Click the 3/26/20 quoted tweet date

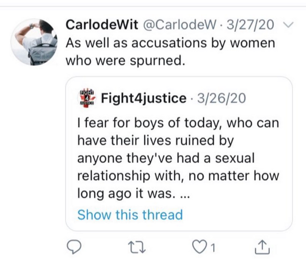coord(222,98)
